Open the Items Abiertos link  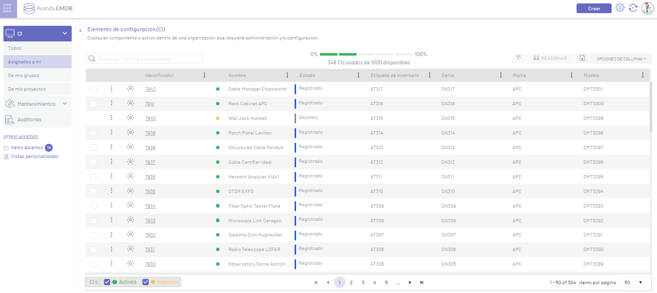[26, 148]
